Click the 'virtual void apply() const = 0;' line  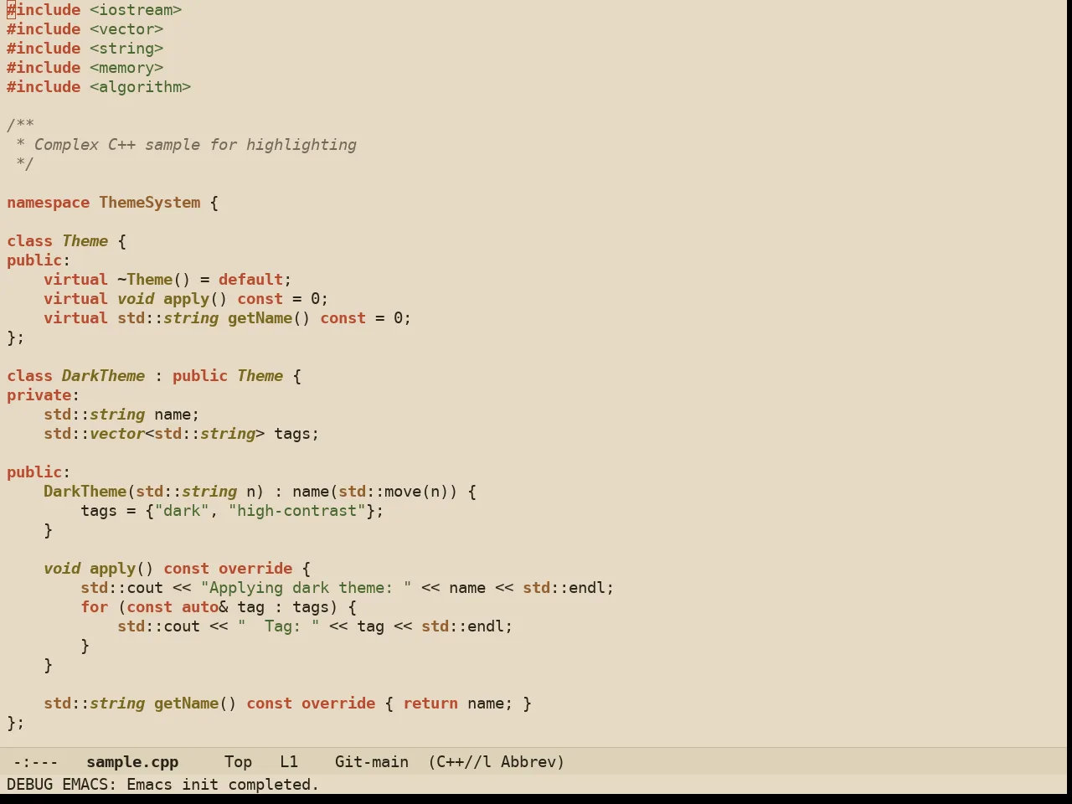point(186,299)
